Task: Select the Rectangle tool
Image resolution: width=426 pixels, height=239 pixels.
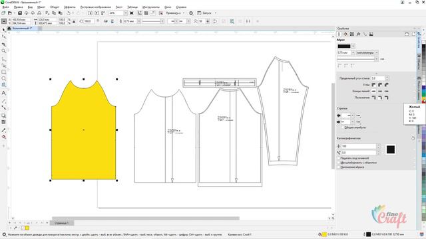Action: point(4,72)
